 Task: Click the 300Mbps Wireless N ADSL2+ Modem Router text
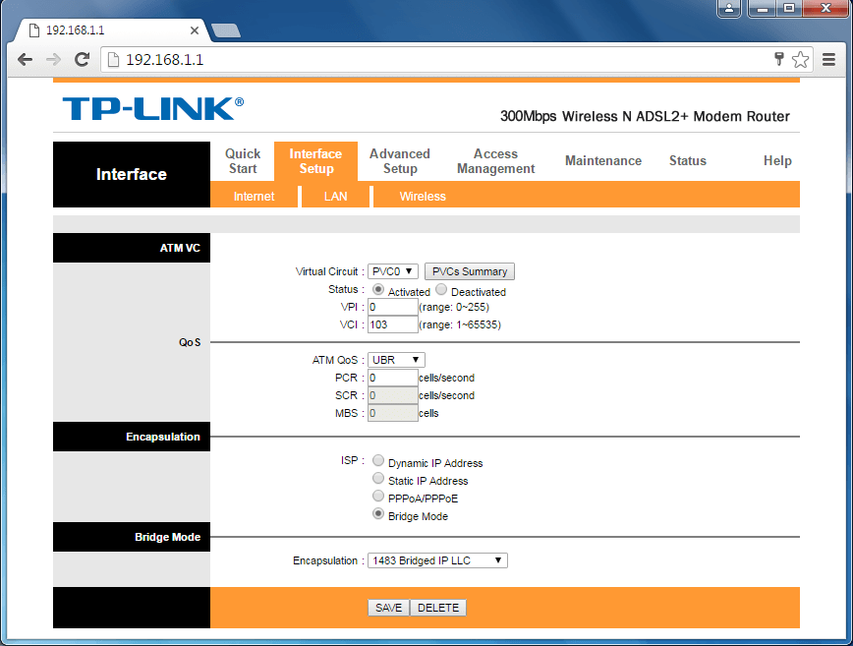[645, 116]
